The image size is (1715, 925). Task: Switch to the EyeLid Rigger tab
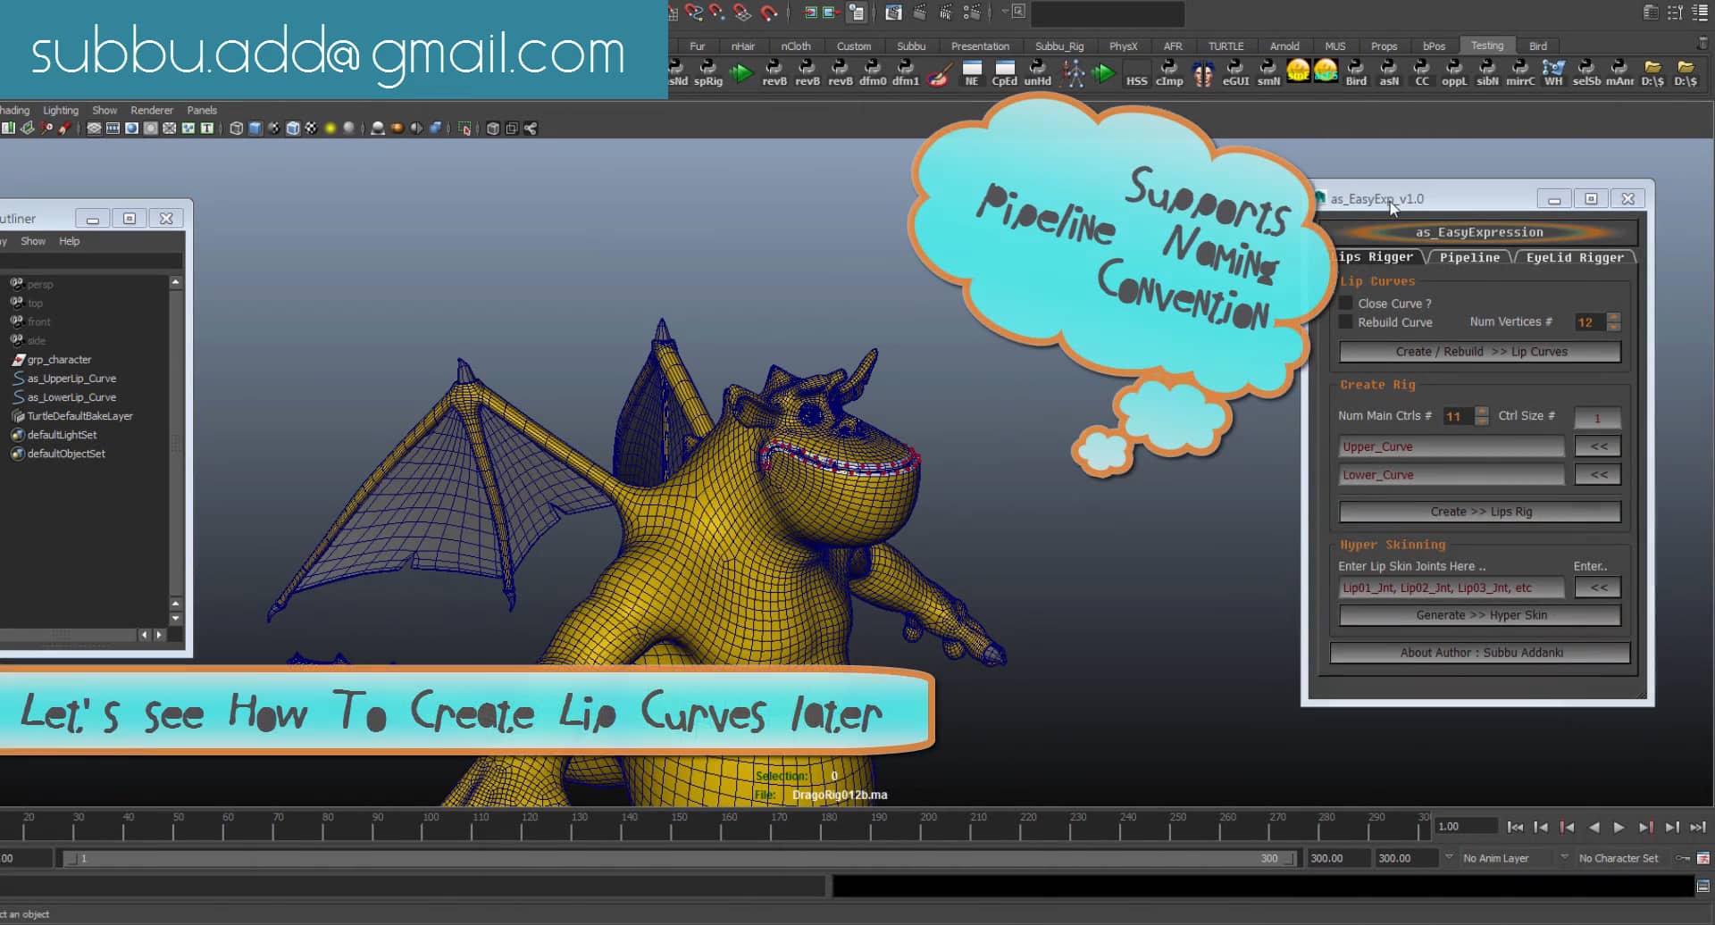point(1576,258)
